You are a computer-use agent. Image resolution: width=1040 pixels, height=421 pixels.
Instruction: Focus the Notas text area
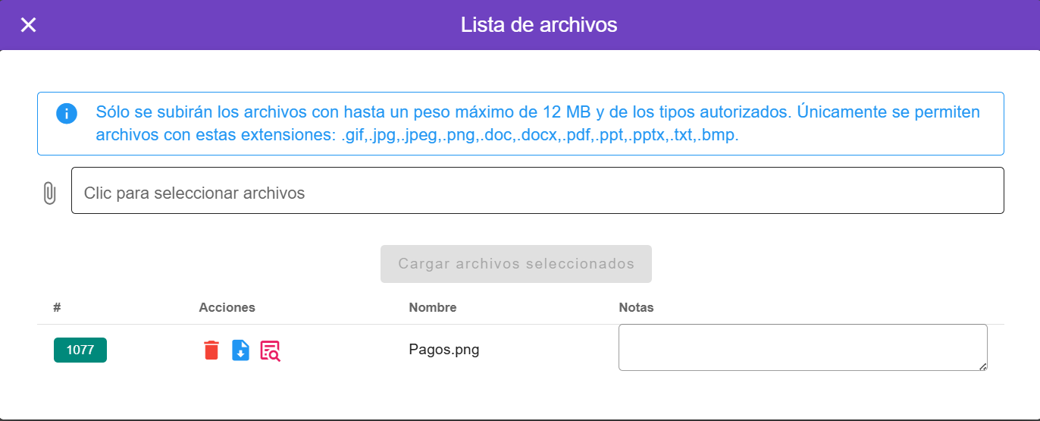(x=802, y=347)
